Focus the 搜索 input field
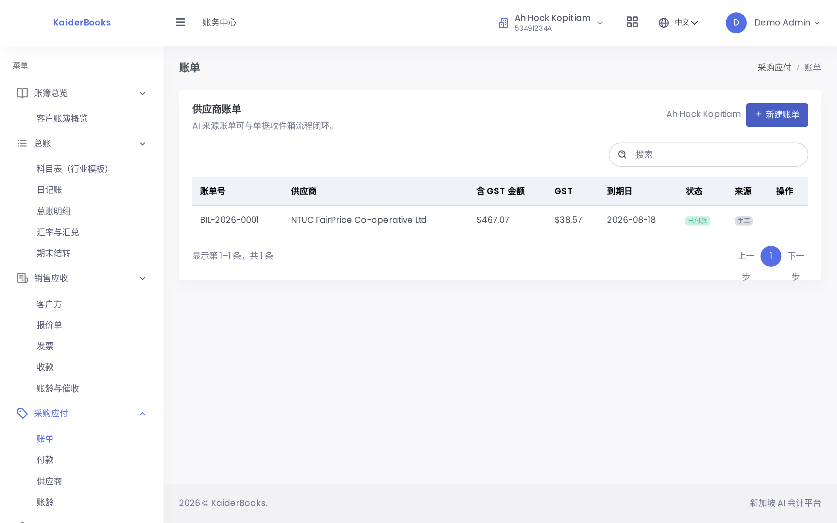Screen dimensions: 837x523 pyautogui.click(x=708, y=155)
